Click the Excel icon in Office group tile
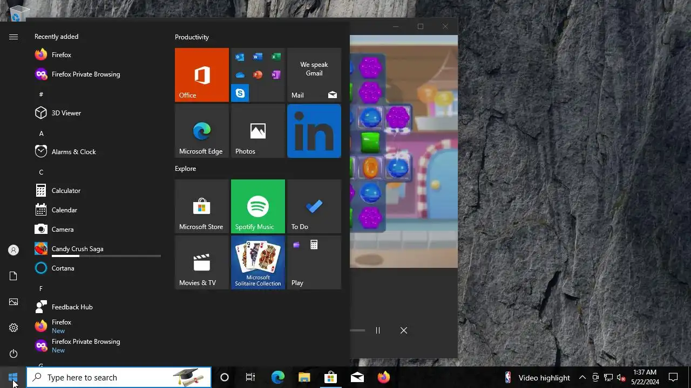691x388 pixels. [x=276, y=57]
